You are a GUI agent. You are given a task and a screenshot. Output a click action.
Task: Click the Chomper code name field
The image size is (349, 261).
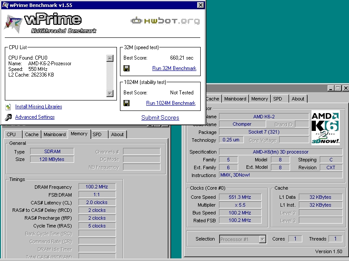tap(242, 124)
